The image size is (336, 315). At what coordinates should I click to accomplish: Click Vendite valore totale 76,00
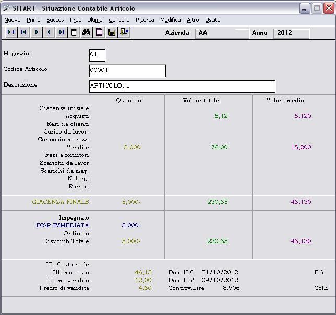[x=219, y=147]
